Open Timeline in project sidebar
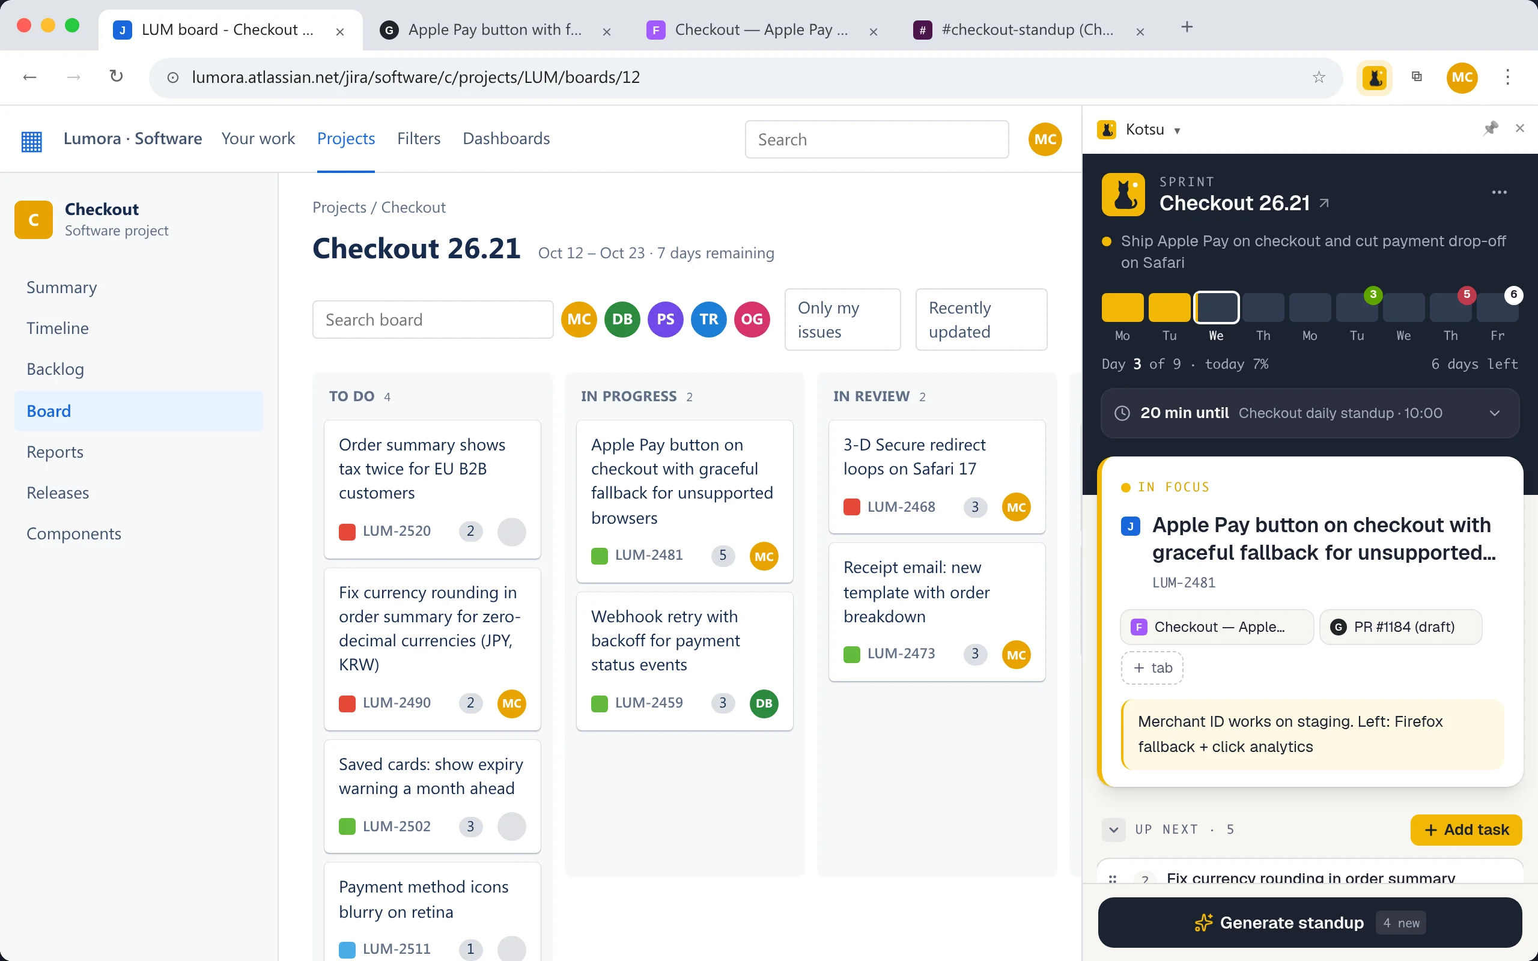This screenshot has width=1538, height=961. click(x=138, y=328)
